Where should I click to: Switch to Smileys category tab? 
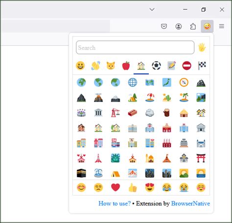pos(80,66)
